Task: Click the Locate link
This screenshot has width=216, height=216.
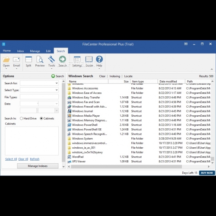Action: pyautogui.click(x=128, y=76)
